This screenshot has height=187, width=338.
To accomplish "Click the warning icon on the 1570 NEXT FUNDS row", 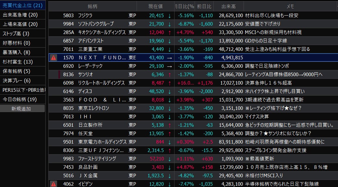I will pyautogui.click(x=54, y=58).
